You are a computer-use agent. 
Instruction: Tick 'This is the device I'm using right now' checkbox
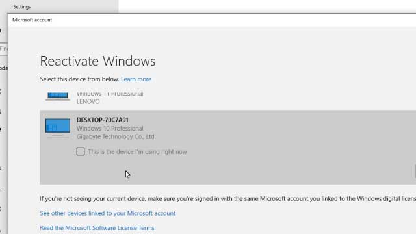(x=81, y=151)
